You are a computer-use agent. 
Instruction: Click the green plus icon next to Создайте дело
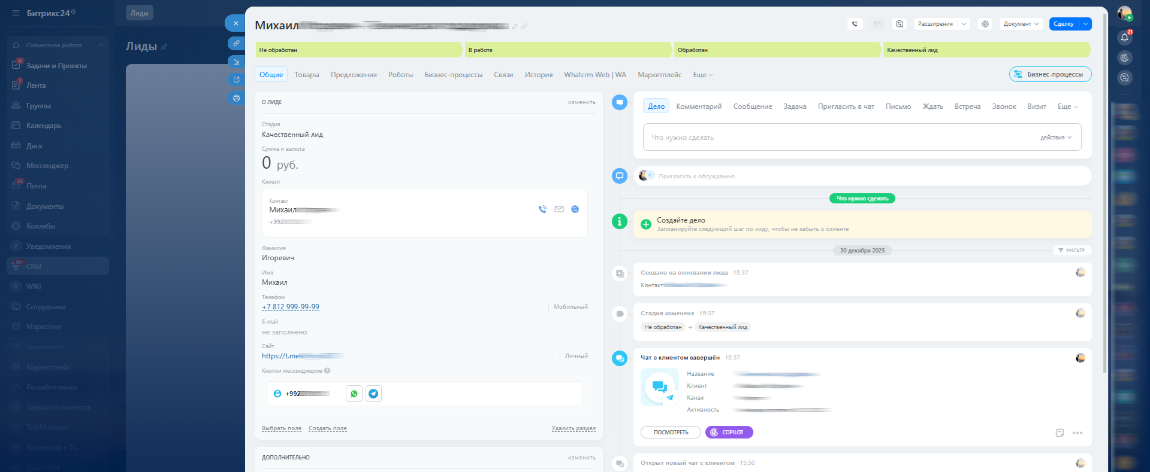(x=646, y=224)
